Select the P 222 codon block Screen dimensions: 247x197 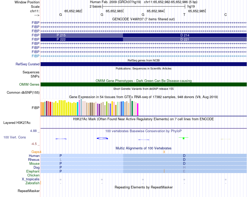tap(82, 39)
